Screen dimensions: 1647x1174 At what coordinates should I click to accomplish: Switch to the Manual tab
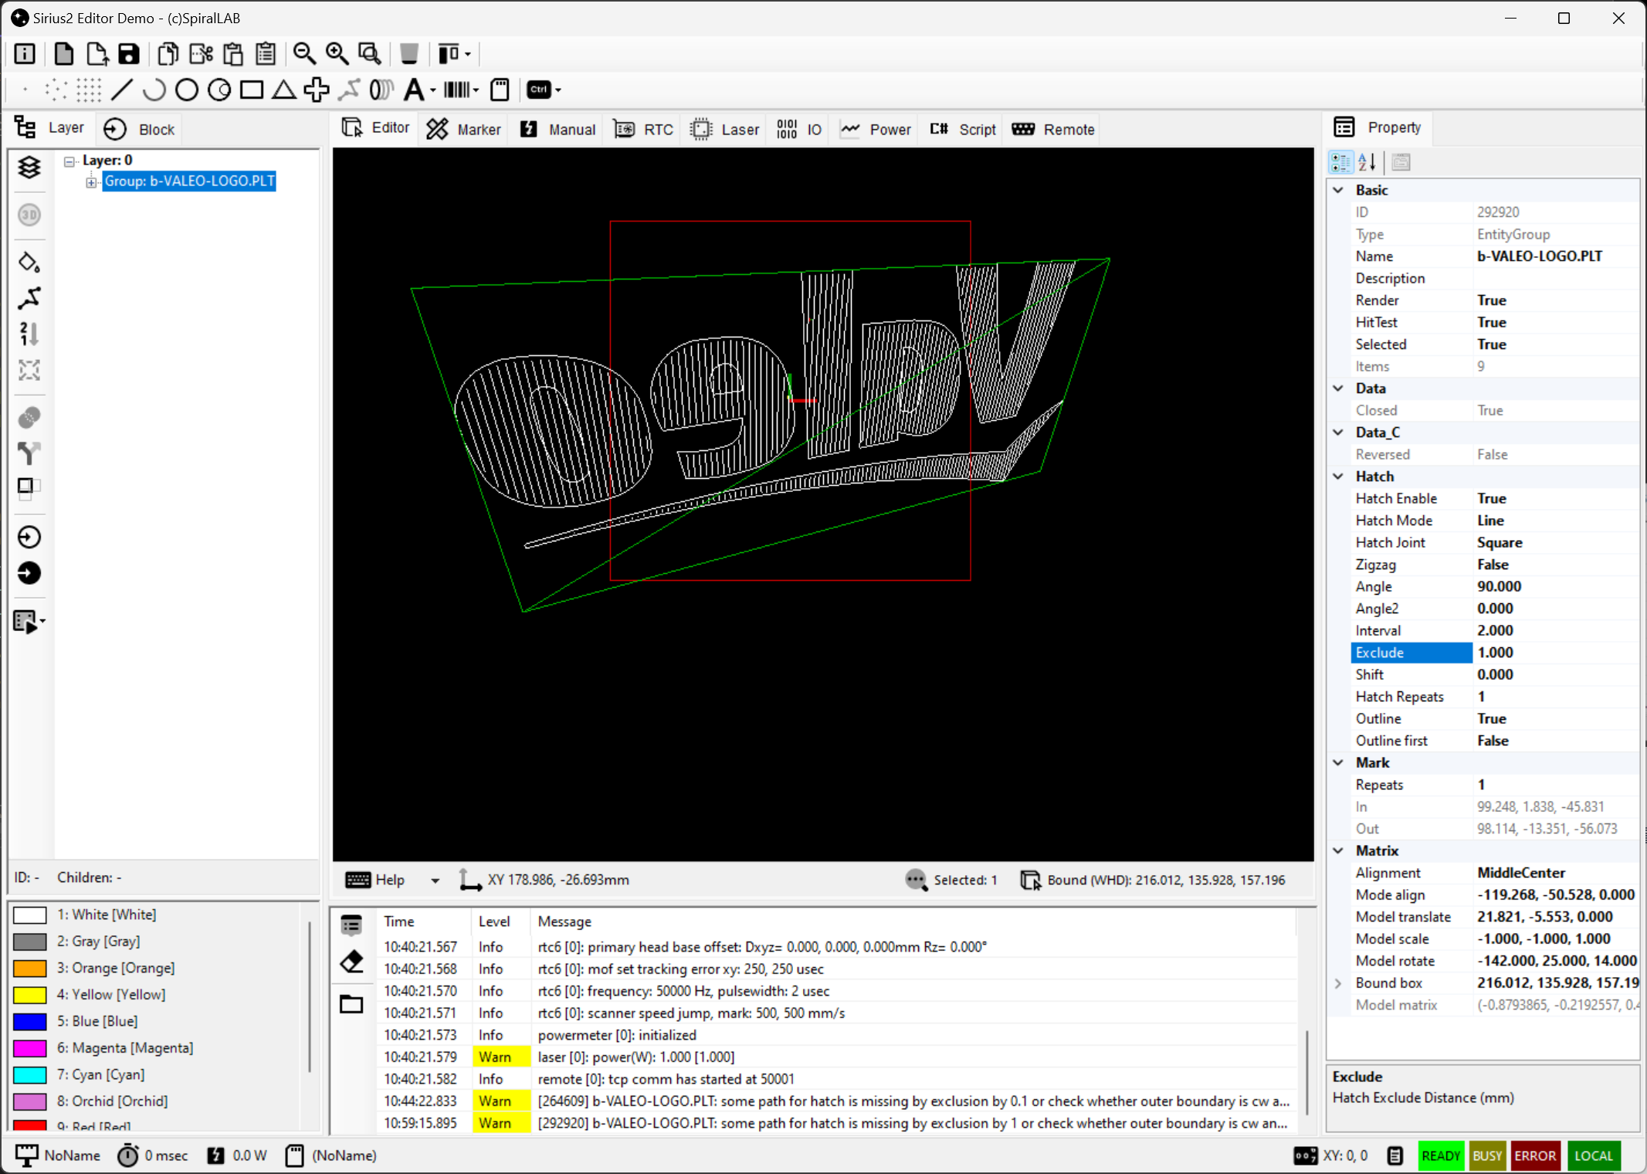[x=558, y=129]
